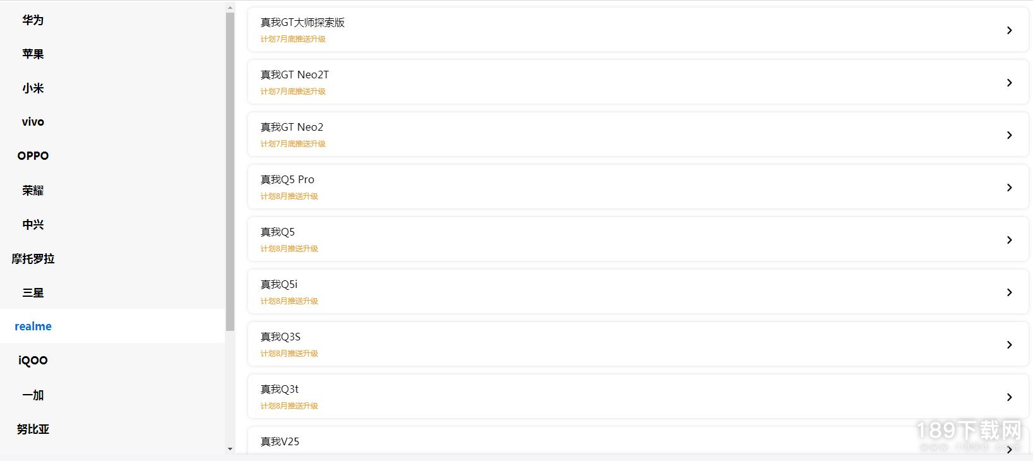
Task: Click chevron arrow on 真我Q5 row
Action: [x=1009, y=240]
